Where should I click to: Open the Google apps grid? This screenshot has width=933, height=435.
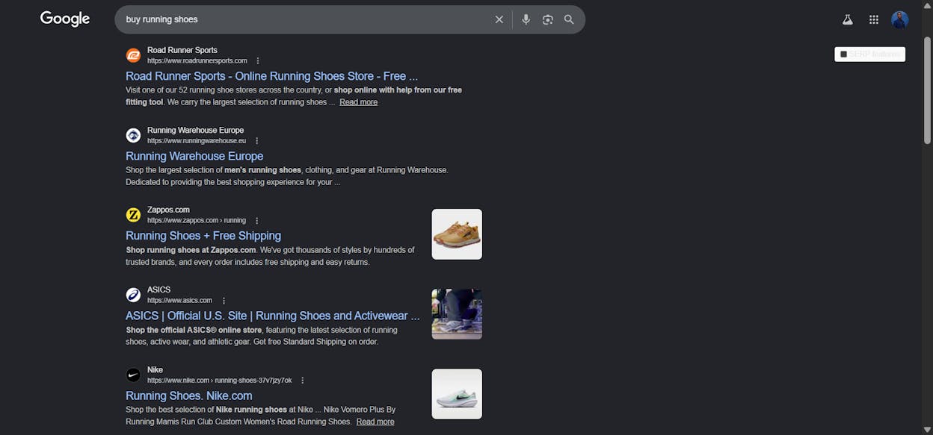pos(874,20)
